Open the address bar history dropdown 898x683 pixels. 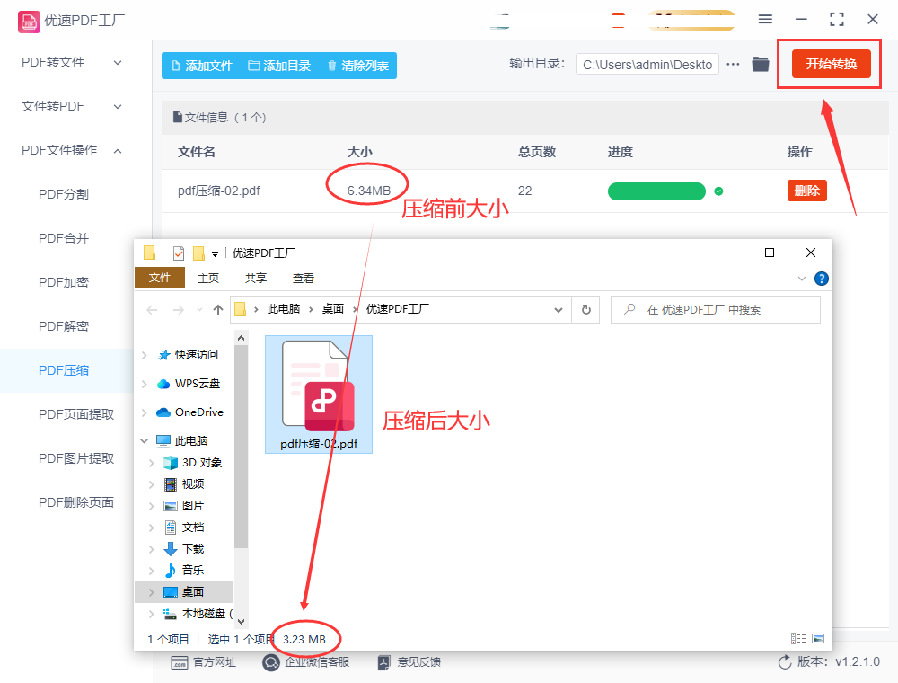[559, 310]
